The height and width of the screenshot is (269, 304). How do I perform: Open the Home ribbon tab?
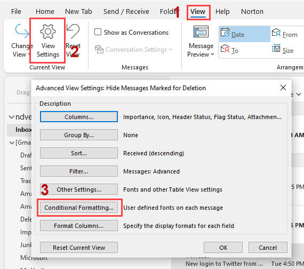[x=45, y=12]
